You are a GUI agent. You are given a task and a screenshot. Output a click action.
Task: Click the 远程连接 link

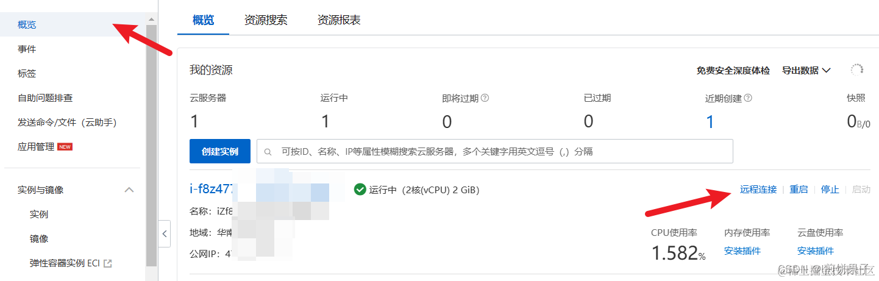[x=758, y=190]
